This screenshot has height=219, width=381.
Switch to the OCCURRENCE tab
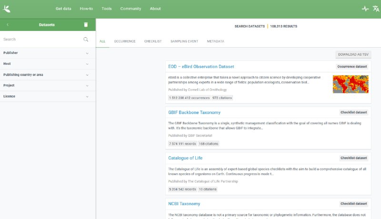(125, 41)
